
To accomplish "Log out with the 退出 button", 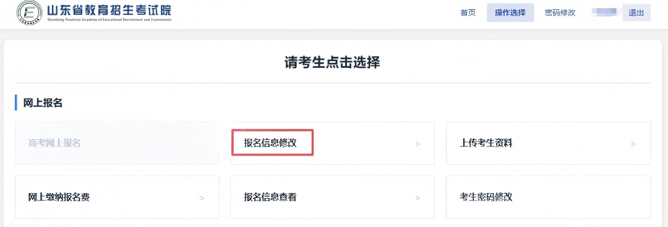I will point(636,13).
